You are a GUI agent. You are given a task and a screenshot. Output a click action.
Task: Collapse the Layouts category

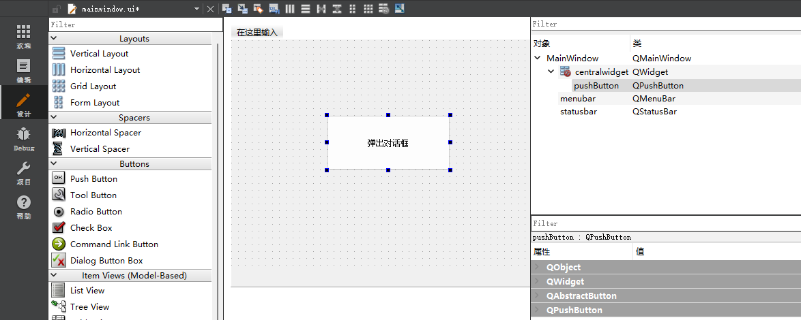click(x=54, y=39)
